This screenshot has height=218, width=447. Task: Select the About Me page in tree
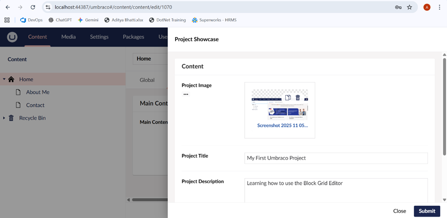pyautogui.click(x=38, y=92)
